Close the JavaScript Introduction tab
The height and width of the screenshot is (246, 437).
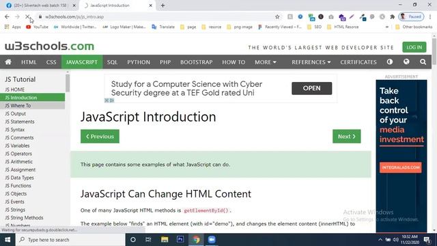(150, 5)
